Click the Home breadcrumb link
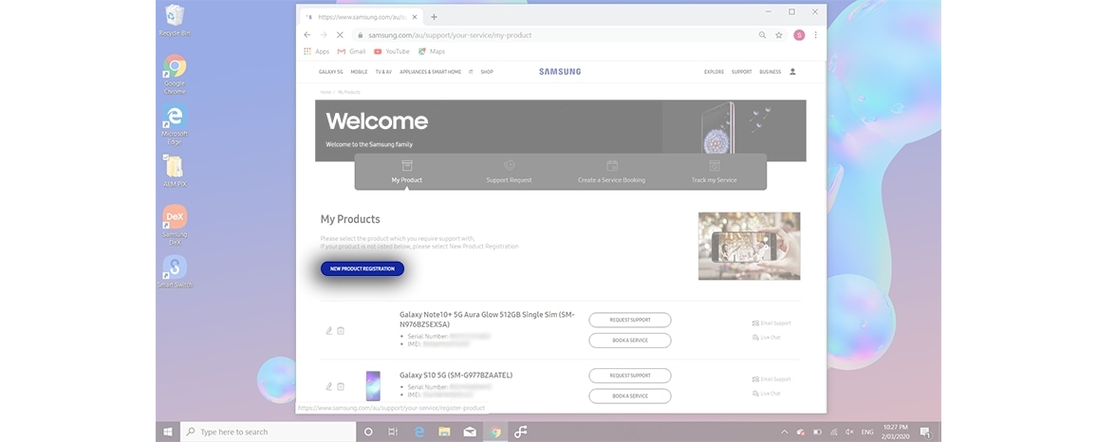The height and width of the screenshot is (442, 1097). 325,92
